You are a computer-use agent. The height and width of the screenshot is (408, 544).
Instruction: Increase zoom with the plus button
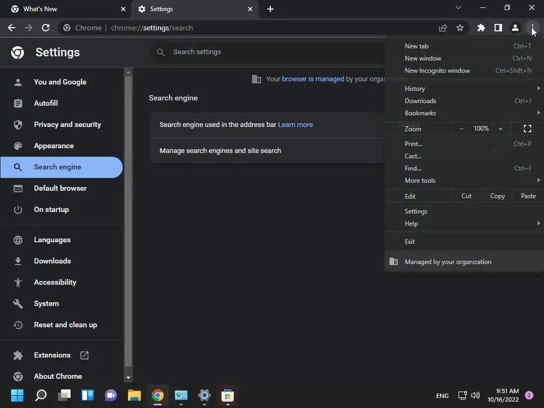(500, 129)
